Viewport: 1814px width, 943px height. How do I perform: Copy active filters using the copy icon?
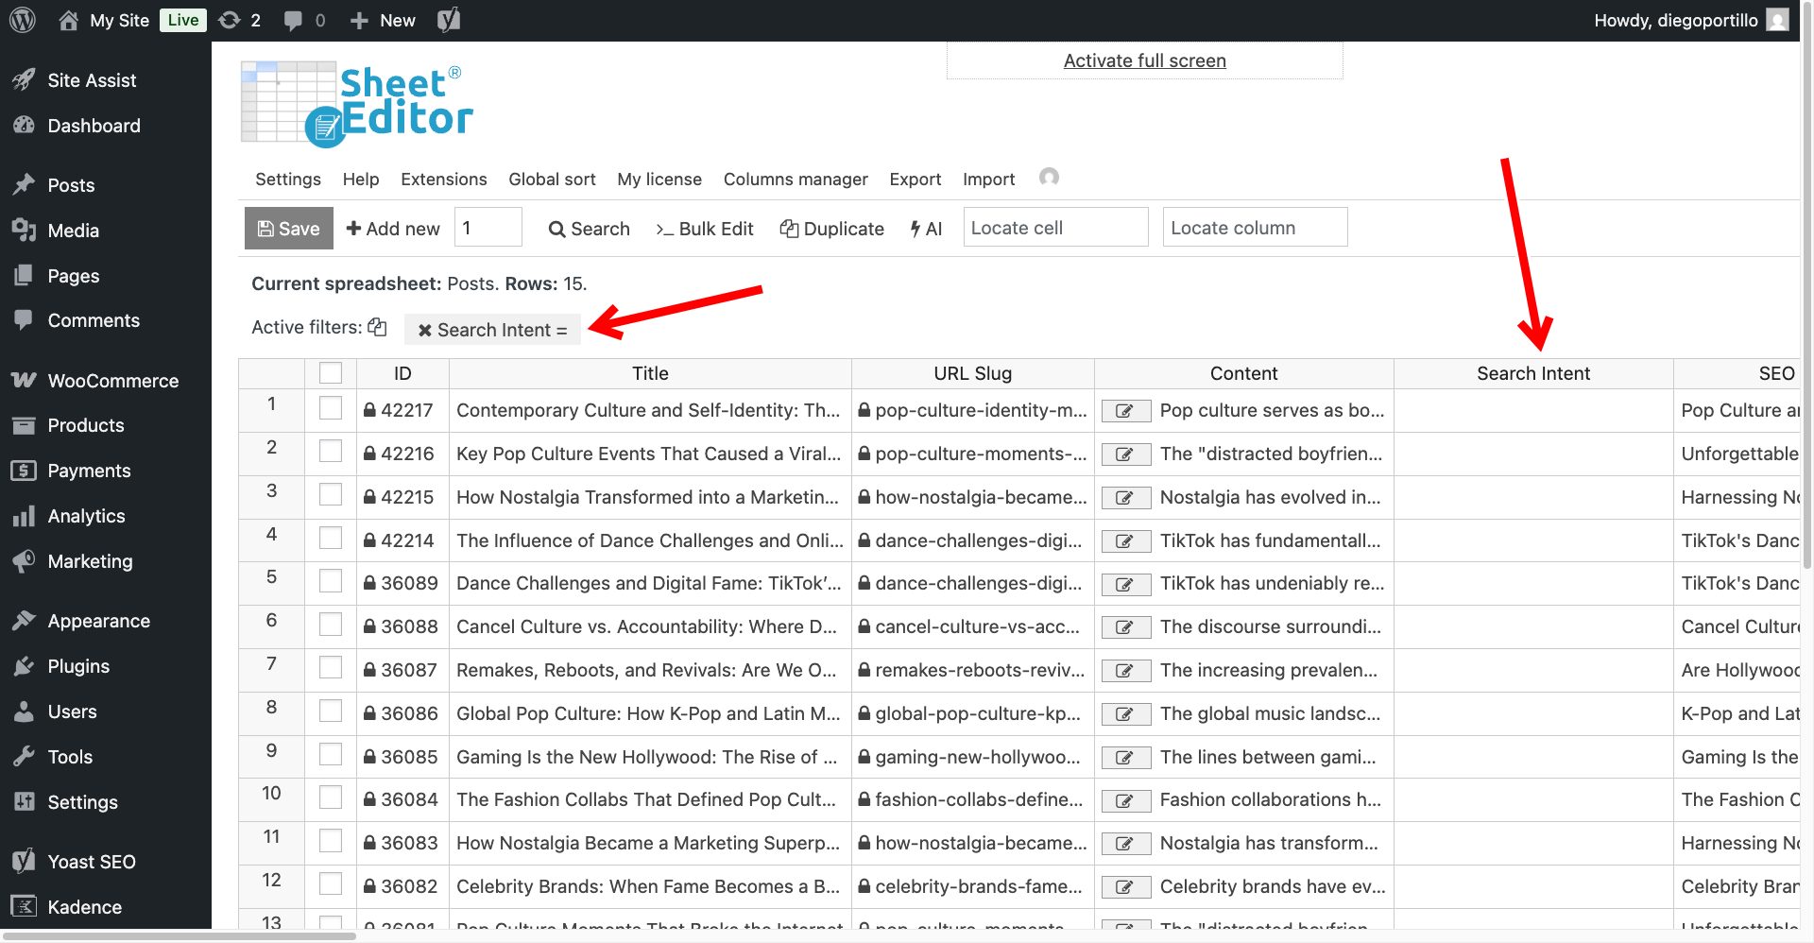tap(377, 326)
